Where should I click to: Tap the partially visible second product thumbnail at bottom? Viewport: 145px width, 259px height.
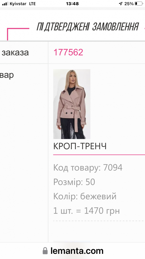(72, 241)
